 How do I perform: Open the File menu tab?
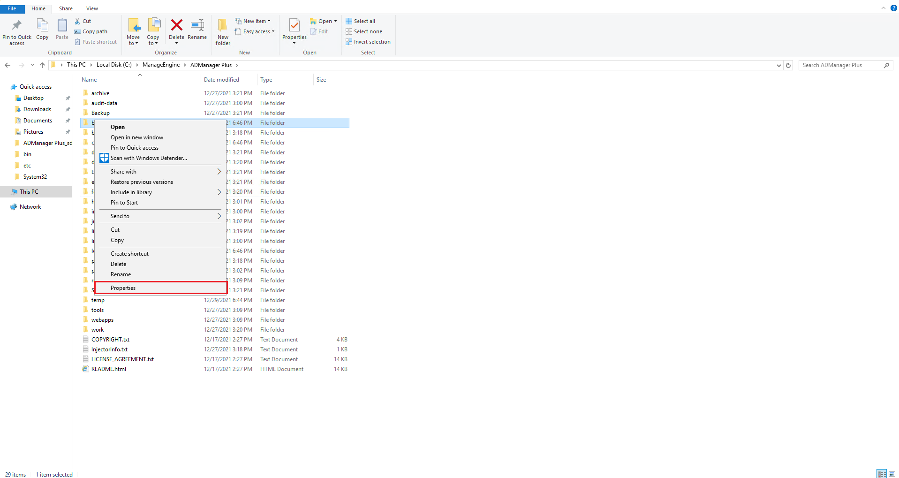(12, 8)
